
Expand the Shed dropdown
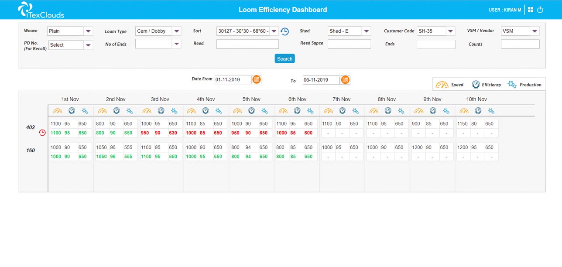click(366, 31)
